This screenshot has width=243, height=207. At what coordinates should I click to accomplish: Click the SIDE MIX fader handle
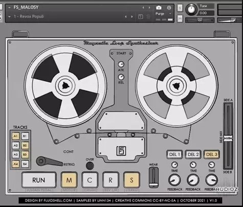pos(228,138)
